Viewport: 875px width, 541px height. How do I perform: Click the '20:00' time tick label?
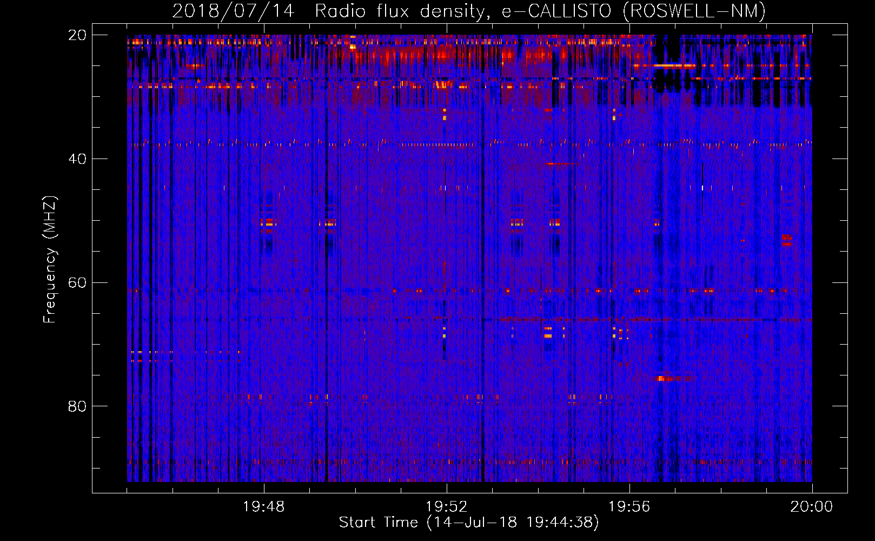[x=812, y=507]
